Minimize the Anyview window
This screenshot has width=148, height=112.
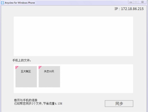tap(131, 2)
